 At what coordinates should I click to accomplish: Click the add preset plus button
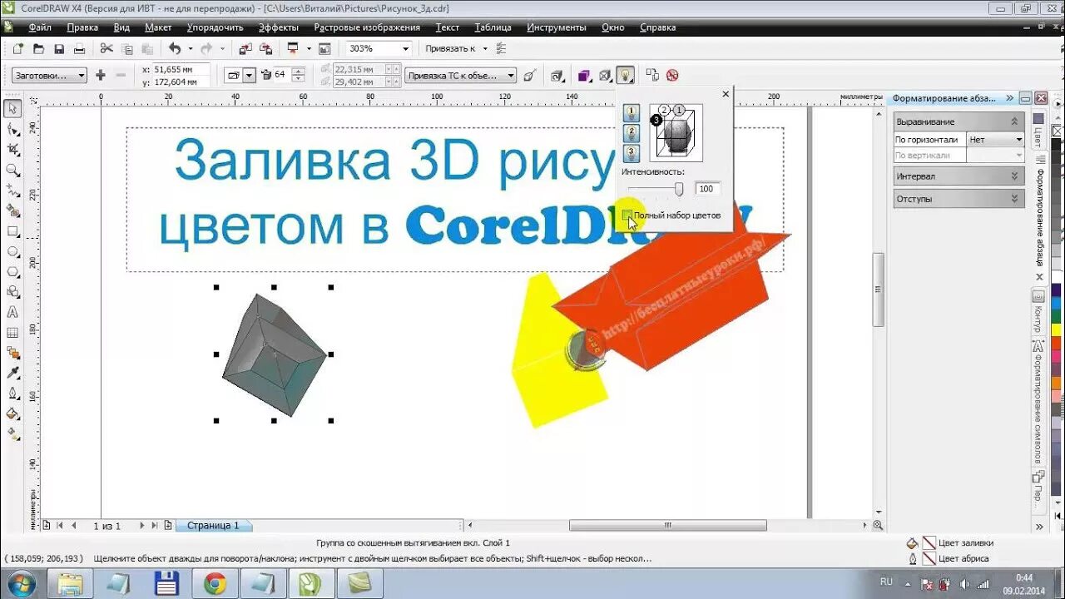tap(101, 76)
